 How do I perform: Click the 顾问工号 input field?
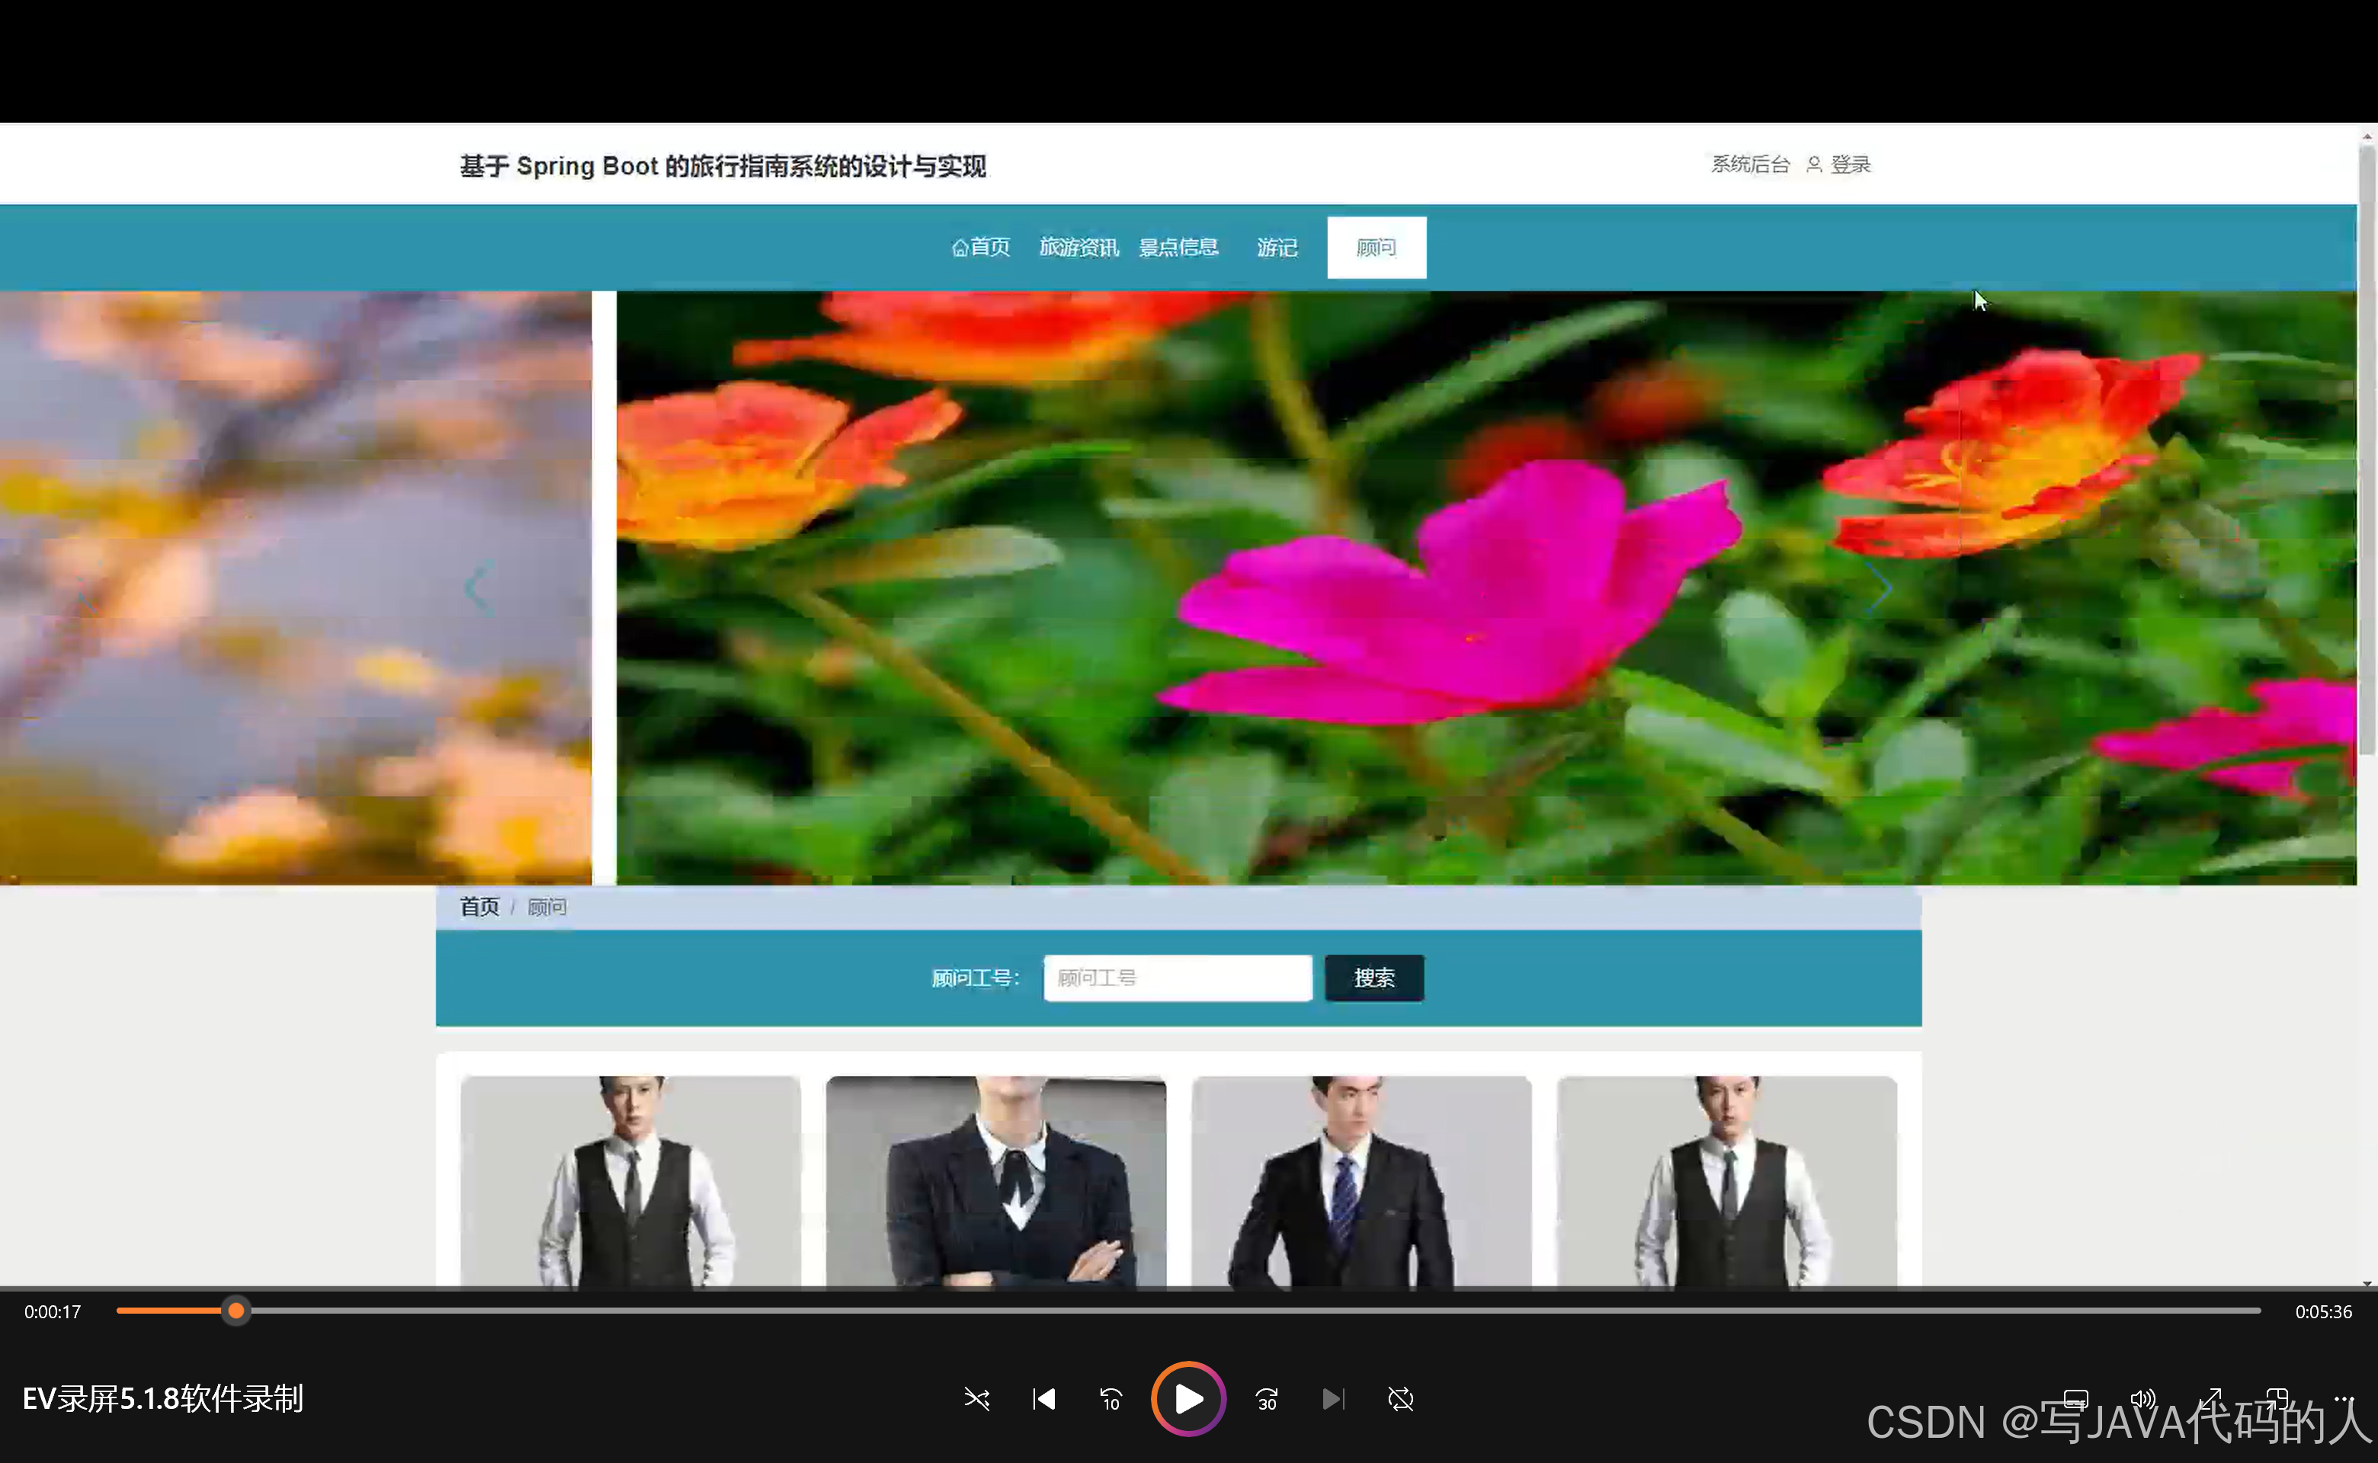(1177, 978)
